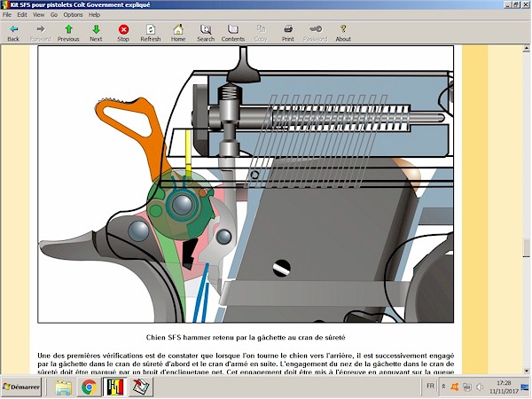Click the caption 'Chien SFS hammer retenu'
The width and height of the screenshot is (532, 399).
[246, 338]
